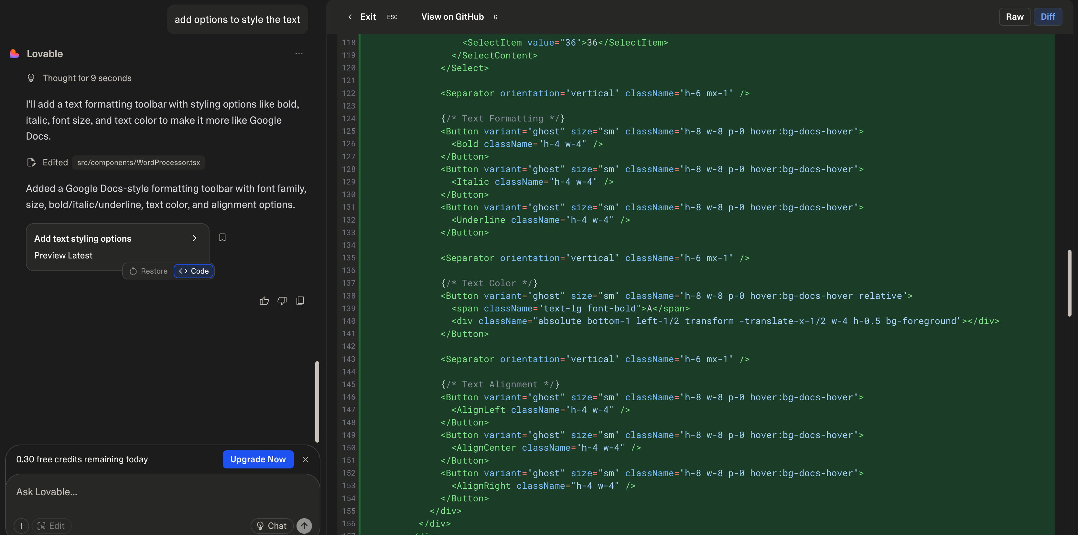The width and height of the screenshot is (1078, 535).
Task: Click line number 140
Action: (x=349, y=321)
